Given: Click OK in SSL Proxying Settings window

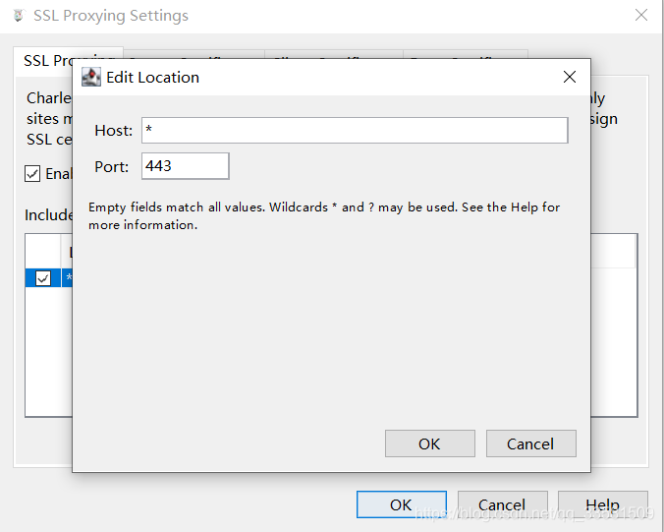Looking at the screenshot, I should tap(402, 504).
